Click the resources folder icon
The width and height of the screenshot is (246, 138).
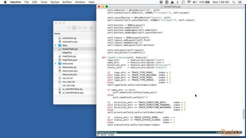tap(60, 64)
